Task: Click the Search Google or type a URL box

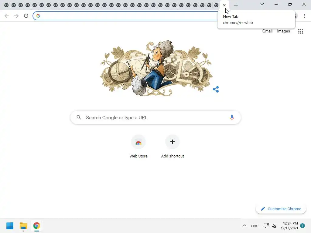Action: [155, 117]
